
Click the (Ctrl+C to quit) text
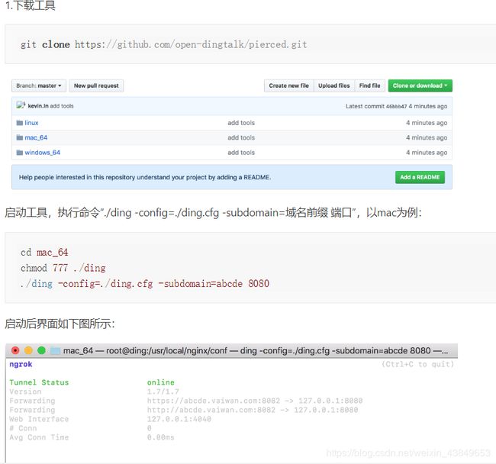click(x=417, y=364)
